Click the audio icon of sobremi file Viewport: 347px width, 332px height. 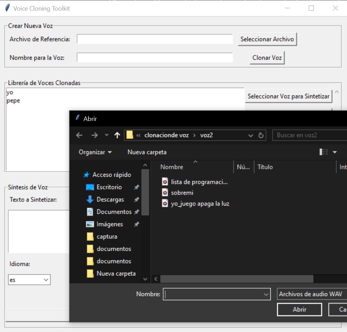165,192
